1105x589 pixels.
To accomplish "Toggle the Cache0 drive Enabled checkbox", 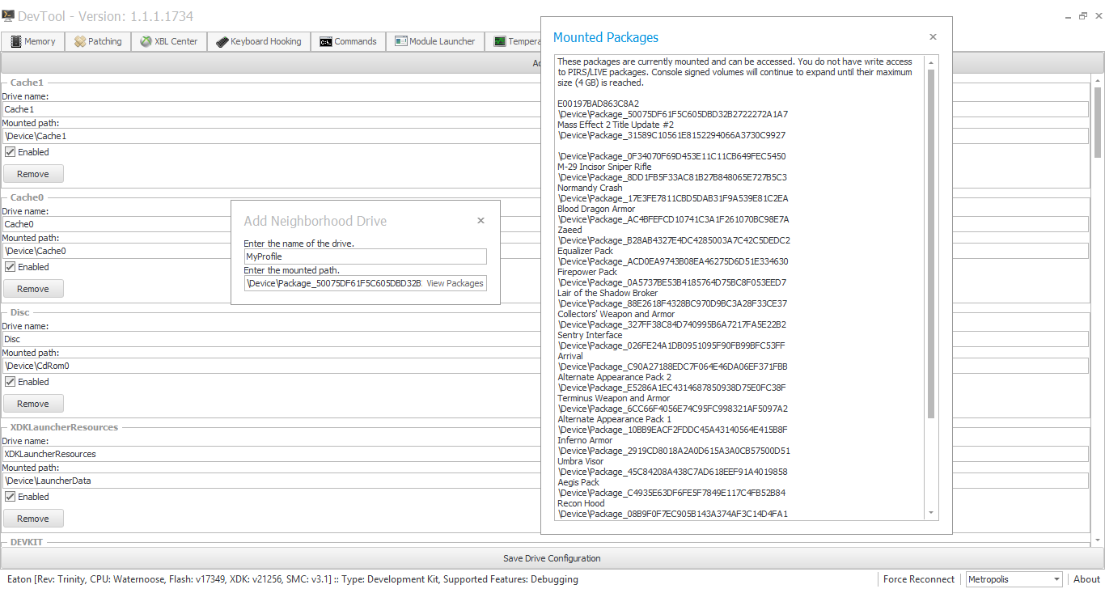I will 10,267.
